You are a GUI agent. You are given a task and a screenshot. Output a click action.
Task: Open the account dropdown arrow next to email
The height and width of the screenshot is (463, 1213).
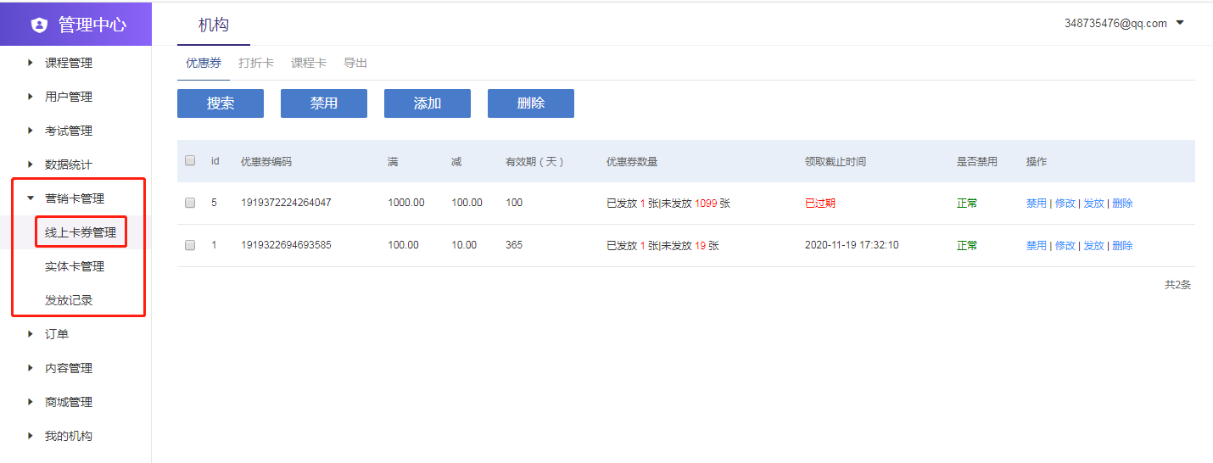point(1180,24)
